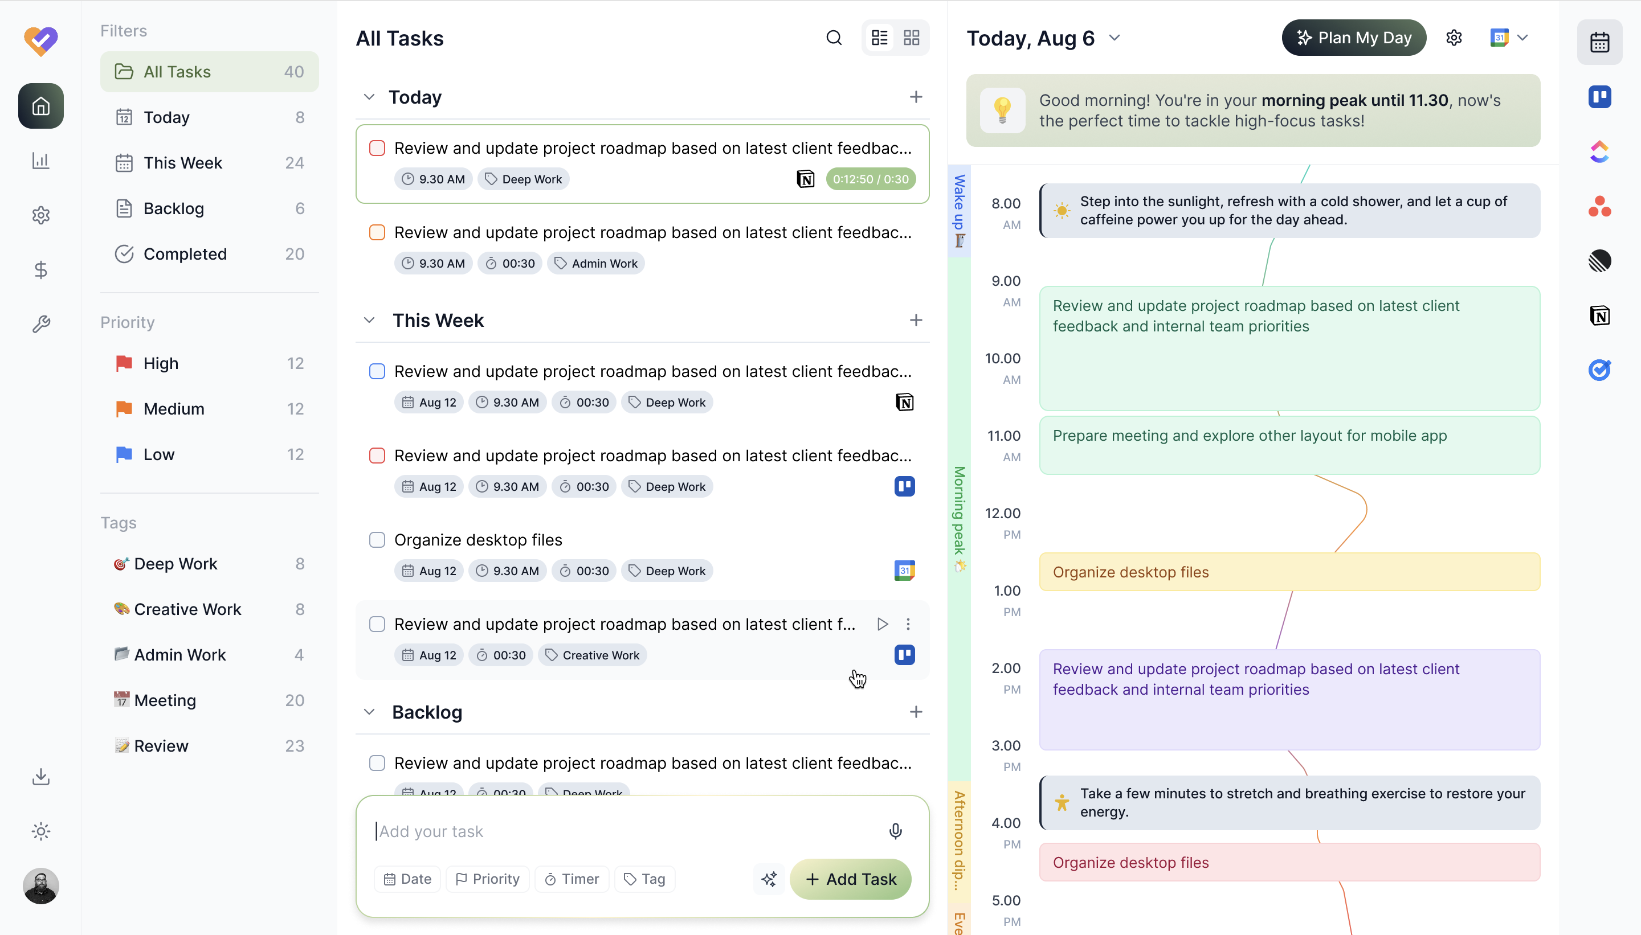Click the Plan My Day button
The image size is (1641, 935).
coord(1353,38)
